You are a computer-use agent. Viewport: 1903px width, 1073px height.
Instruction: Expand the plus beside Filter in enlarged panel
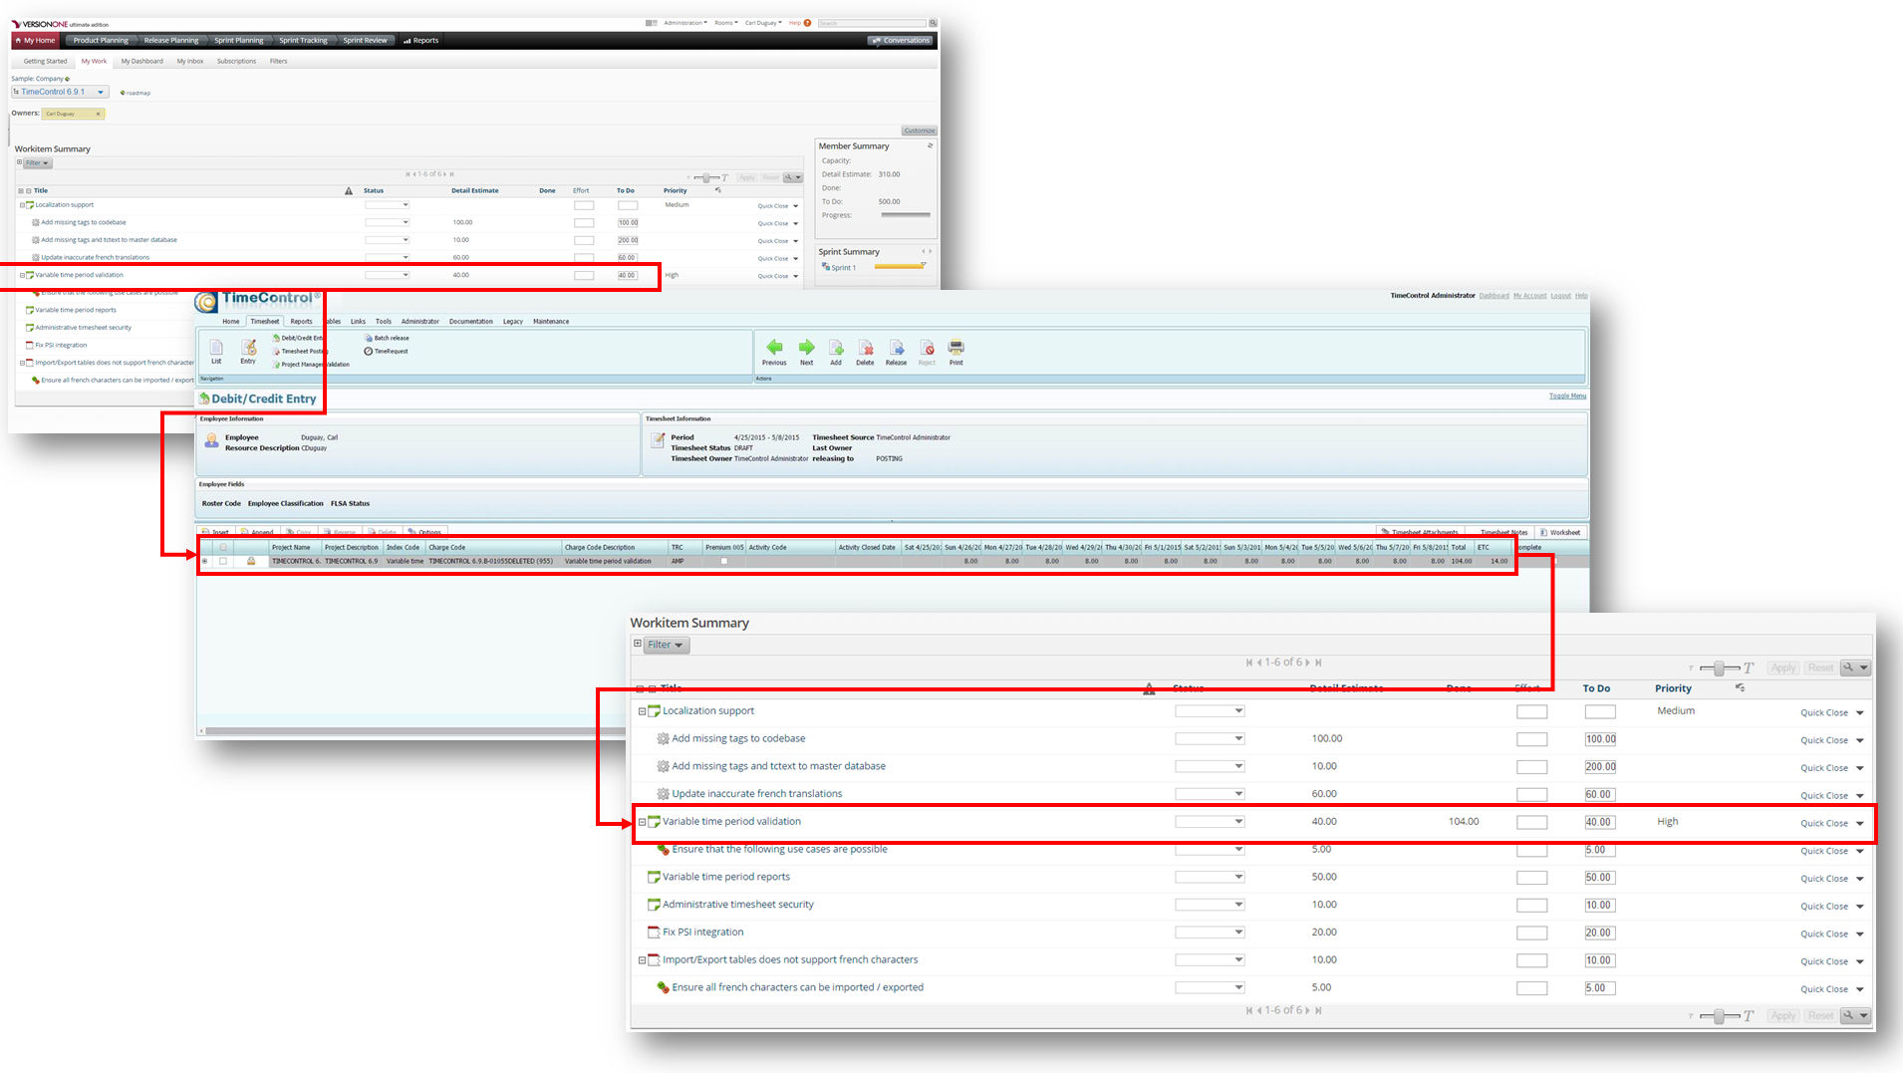point(638,644)
